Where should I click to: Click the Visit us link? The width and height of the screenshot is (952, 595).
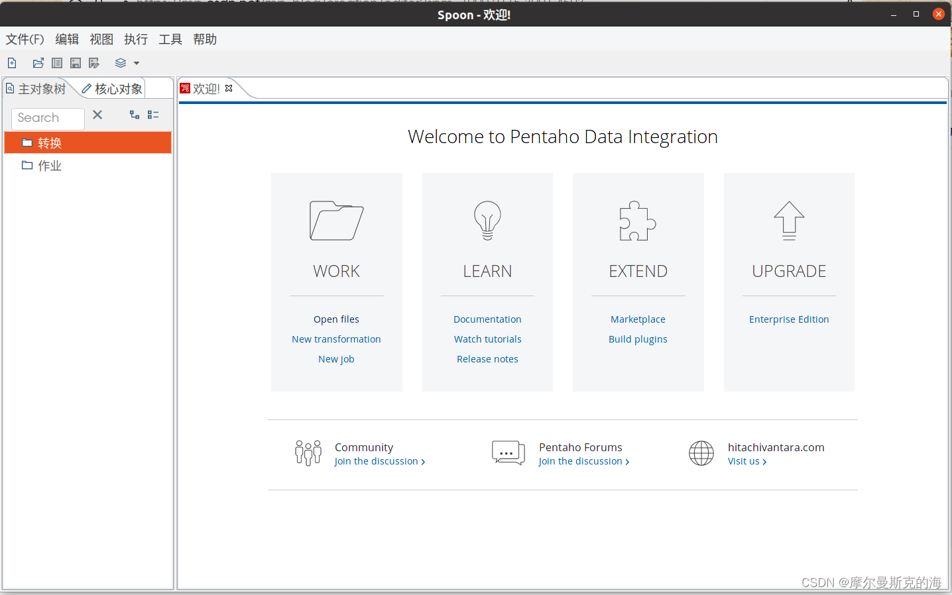pyautogui.click(x=747, y=461)
